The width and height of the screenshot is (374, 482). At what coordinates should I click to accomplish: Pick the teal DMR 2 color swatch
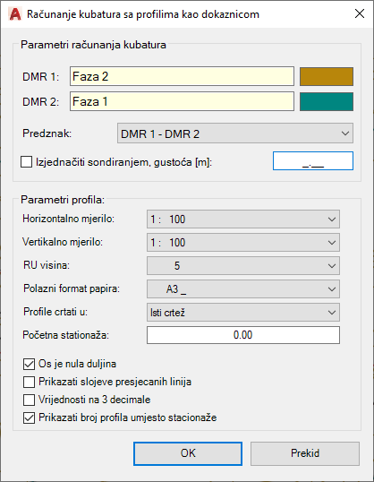(327, 101)
